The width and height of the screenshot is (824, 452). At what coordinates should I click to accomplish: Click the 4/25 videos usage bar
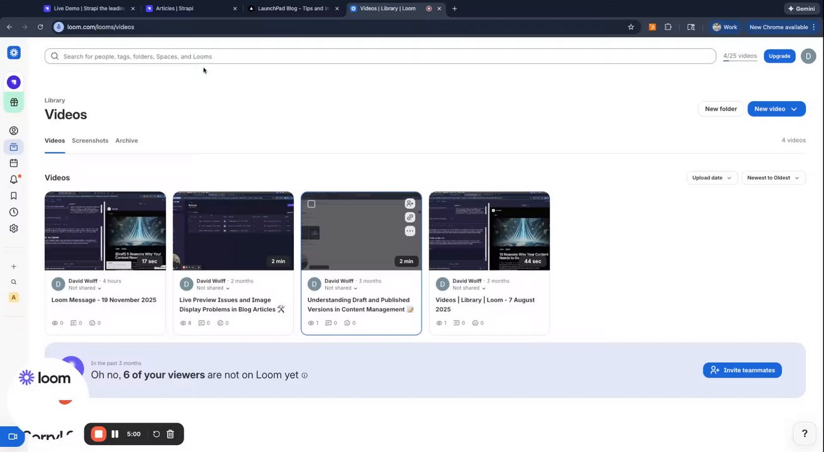coord(740,56)
